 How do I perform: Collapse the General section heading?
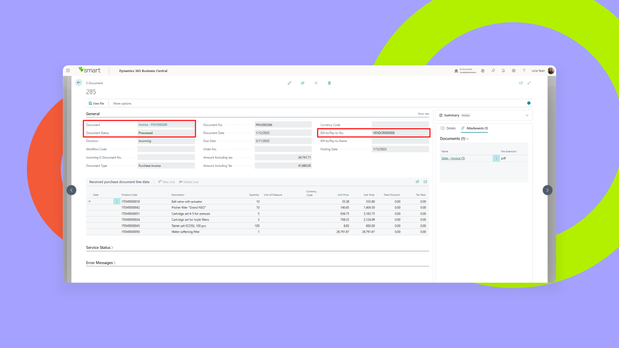point(93,114)
